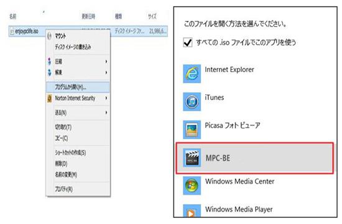
Task: Click the MPC-BE clapperboard icon
Action: 192,158
